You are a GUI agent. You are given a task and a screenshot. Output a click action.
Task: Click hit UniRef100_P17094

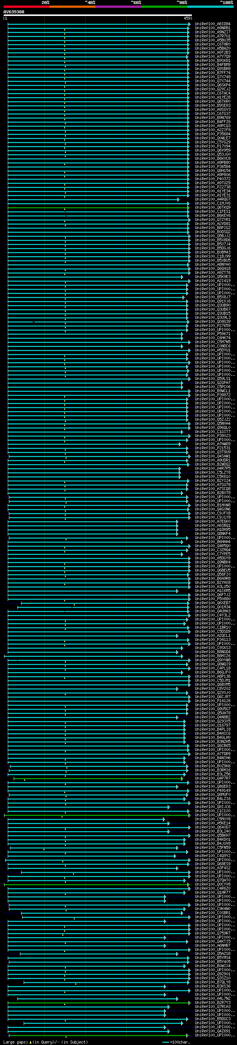coord(213,146)
